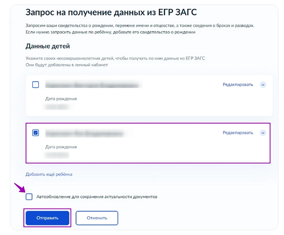Viewport: 284px width, 235px height.
Task: Check the first child's checkbox
Action: 35,85
